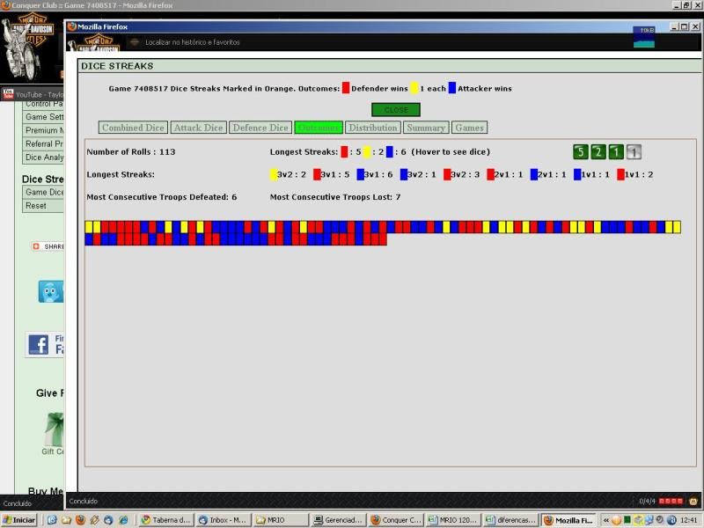Click the 12:41 system clock
The height and width of the screenshot is (528, 704).
pyautogui.click(x=688, y=520)
